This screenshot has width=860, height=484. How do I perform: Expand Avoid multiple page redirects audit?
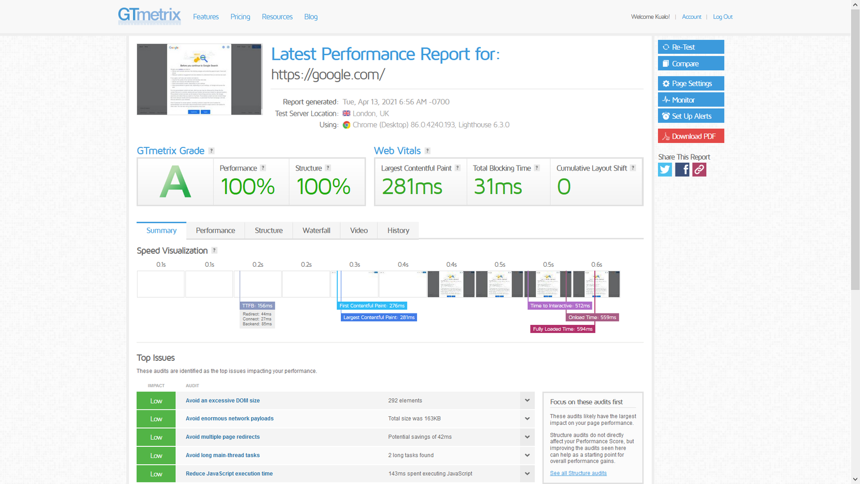point(527,437)
